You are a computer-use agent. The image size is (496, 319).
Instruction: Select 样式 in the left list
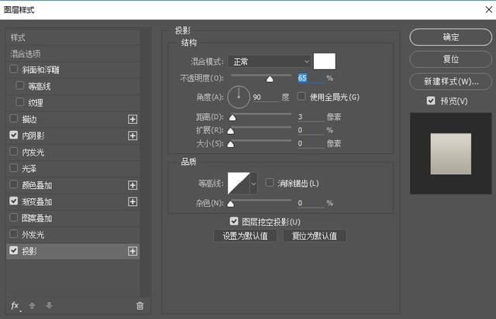[73, 38]
